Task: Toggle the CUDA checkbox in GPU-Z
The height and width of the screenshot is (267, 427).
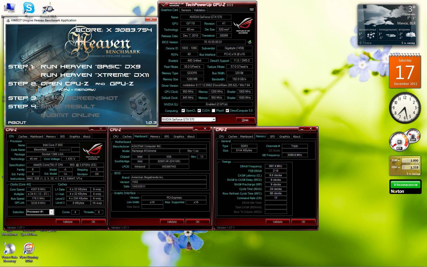Action: pos(199,111)
